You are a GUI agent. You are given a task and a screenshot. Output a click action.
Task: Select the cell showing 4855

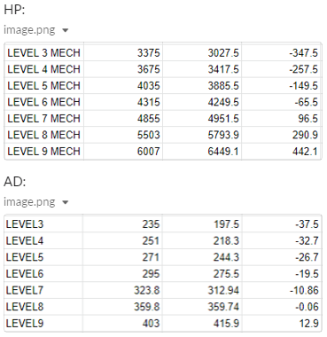(x=123, y=119)
